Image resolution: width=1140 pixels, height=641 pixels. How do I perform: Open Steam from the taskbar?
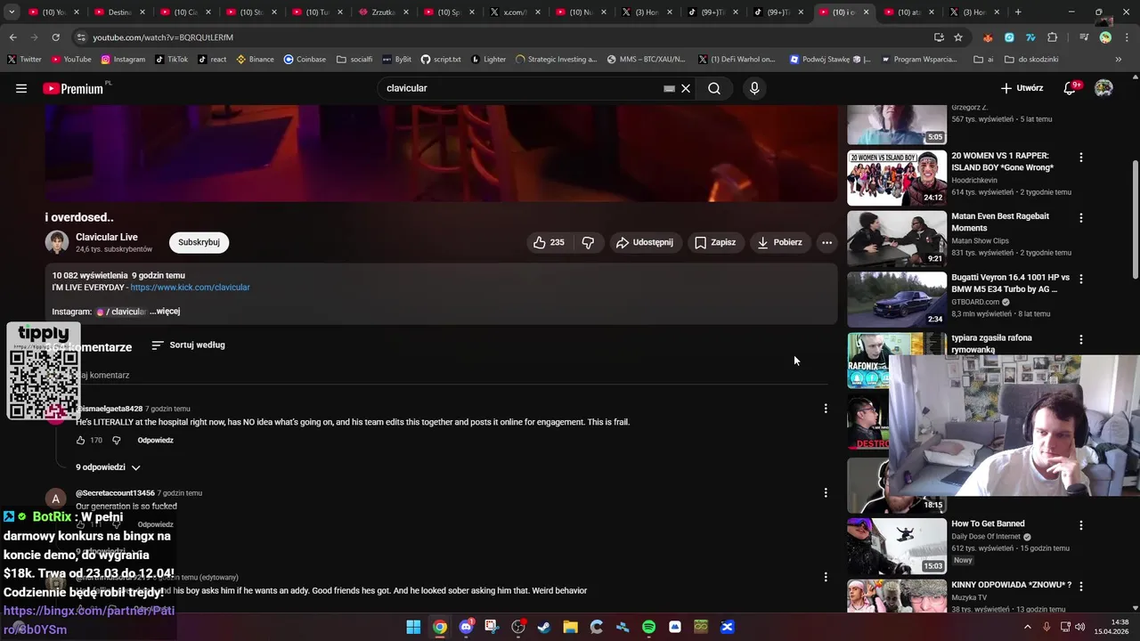[x=544, y=627]
